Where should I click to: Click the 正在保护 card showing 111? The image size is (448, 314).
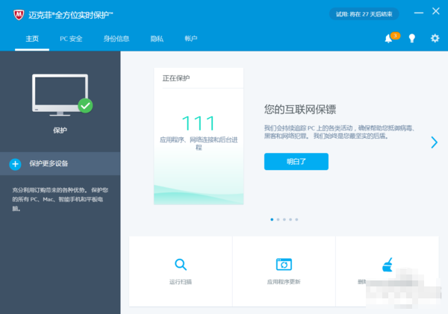coord(199,136)
